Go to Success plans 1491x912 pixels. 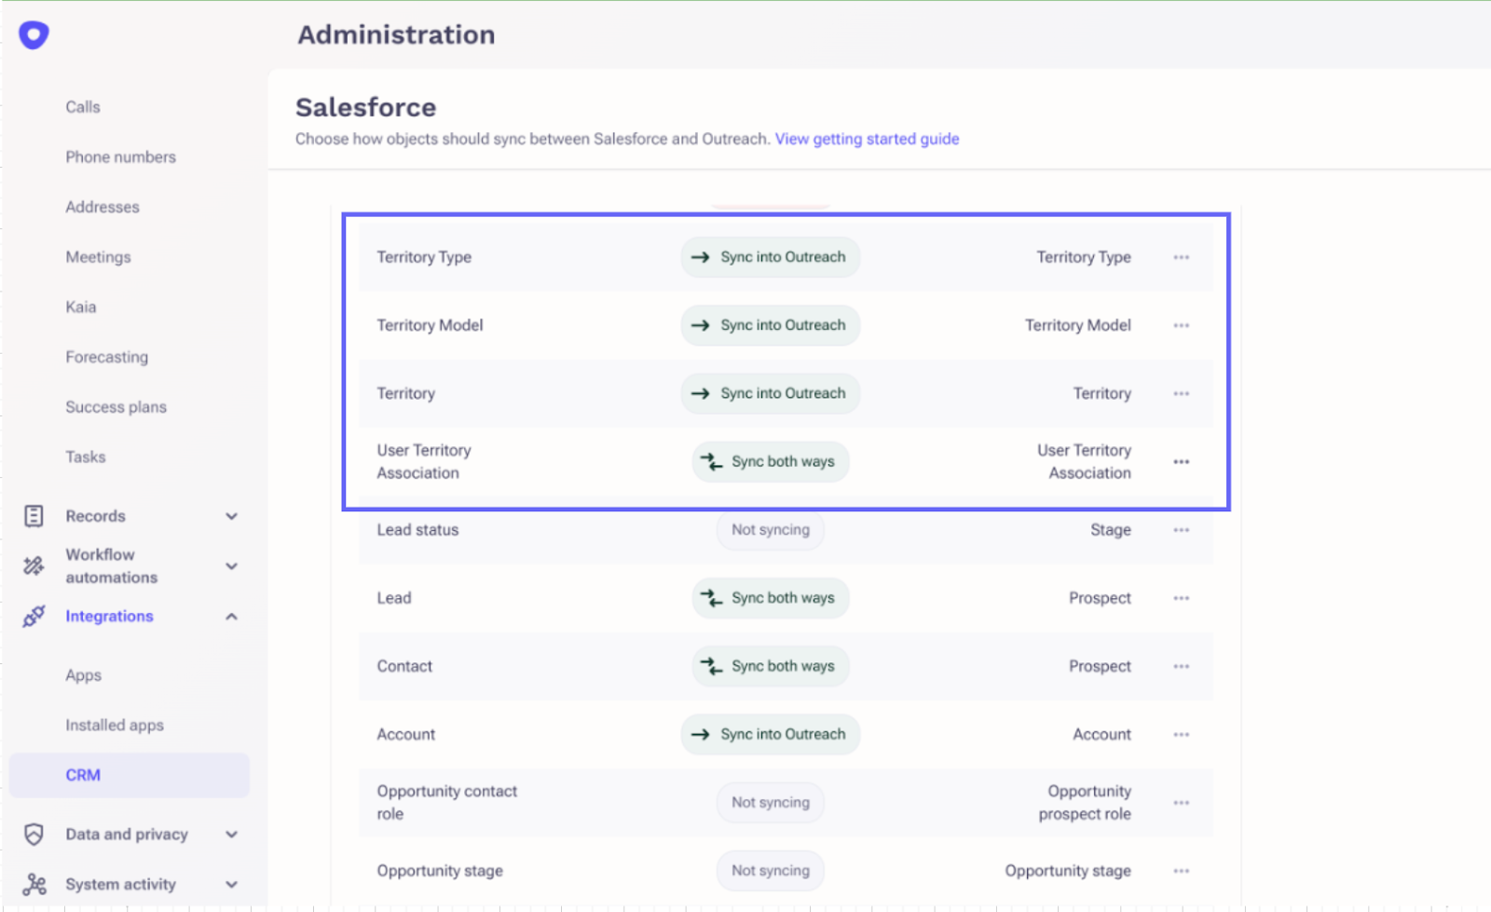point(116,407)
